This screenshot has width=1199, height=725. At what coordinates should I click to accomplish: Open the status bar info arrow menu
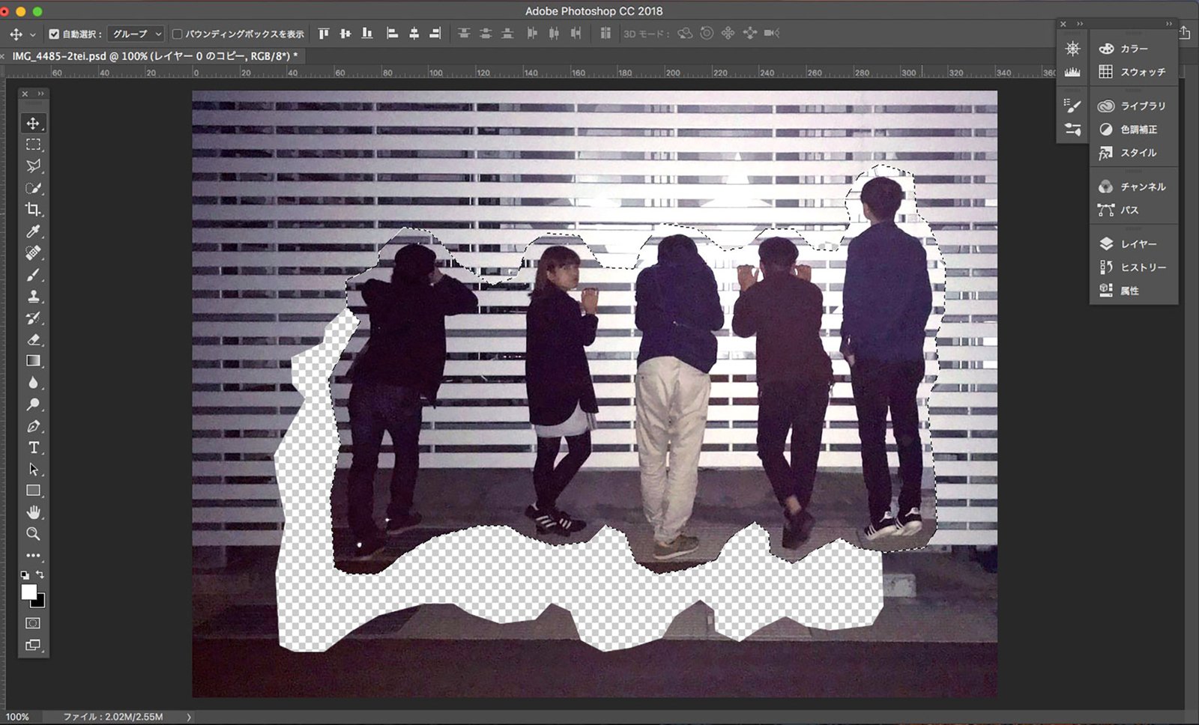[189, 717]
